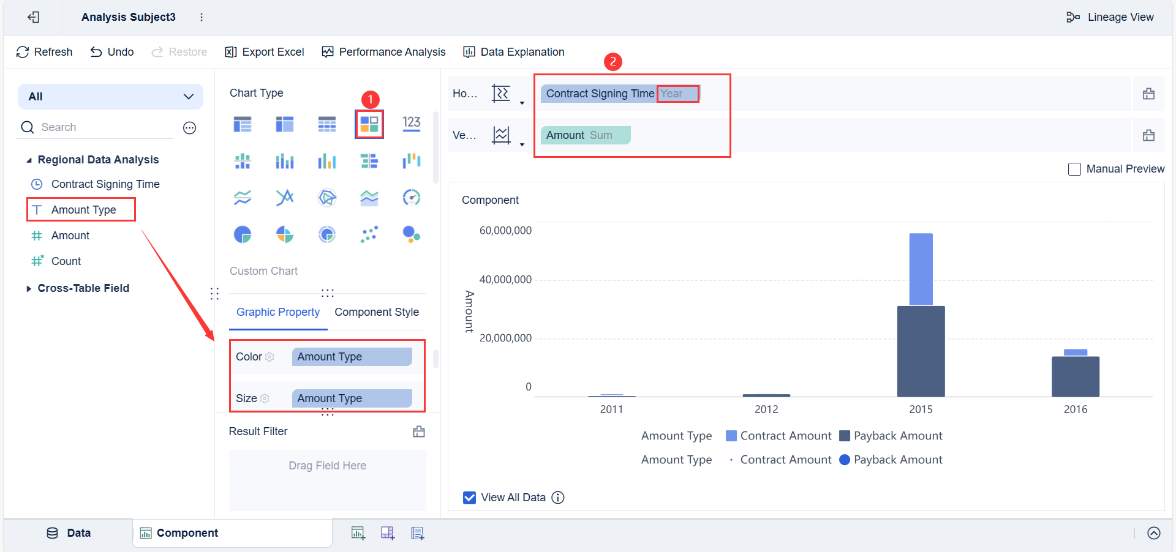The width and height of the screenshot is (1176, 552).
Task: Choose the radar chart type
Action: [x=327, y=198]
